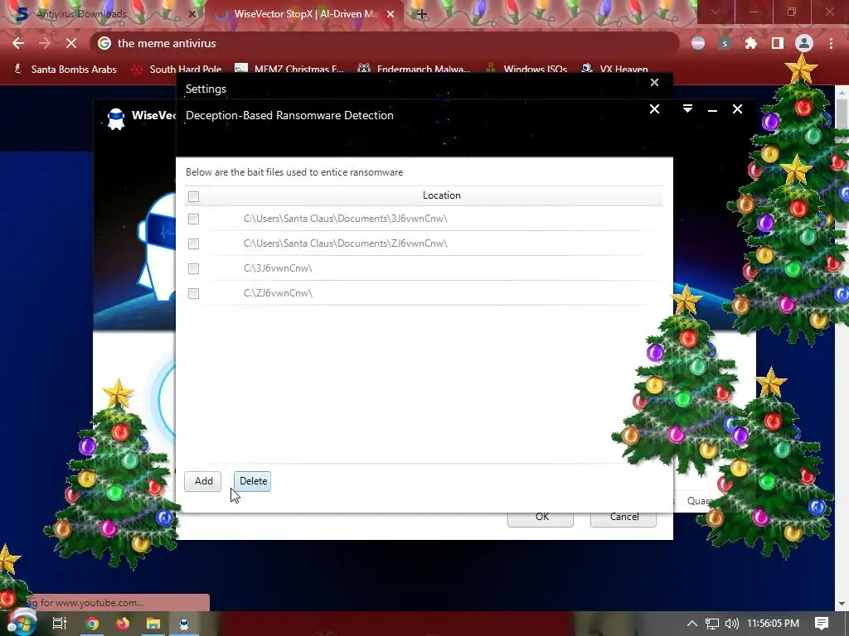Open the Chrome three-dot menu
The width and height of the screenshot is (849, 636).
pyautogui.click(x=831, y=43)
